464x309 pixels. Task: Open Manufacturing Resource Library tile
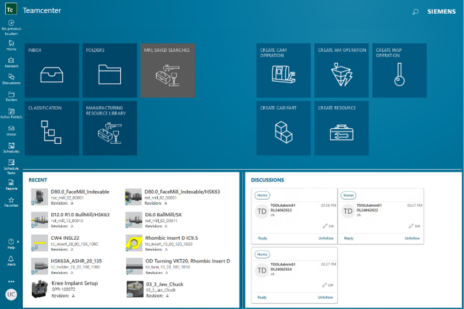tap(110, 128)
